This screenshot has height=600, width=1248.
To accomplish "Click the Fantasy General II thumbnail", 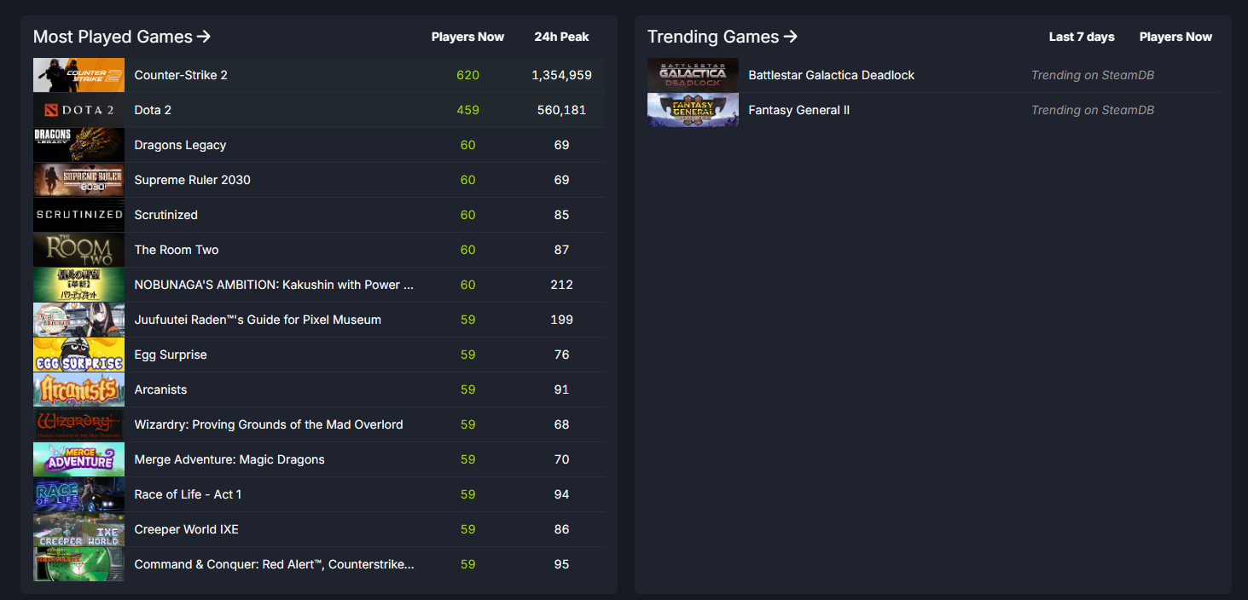I will click(x=693, y=110).
